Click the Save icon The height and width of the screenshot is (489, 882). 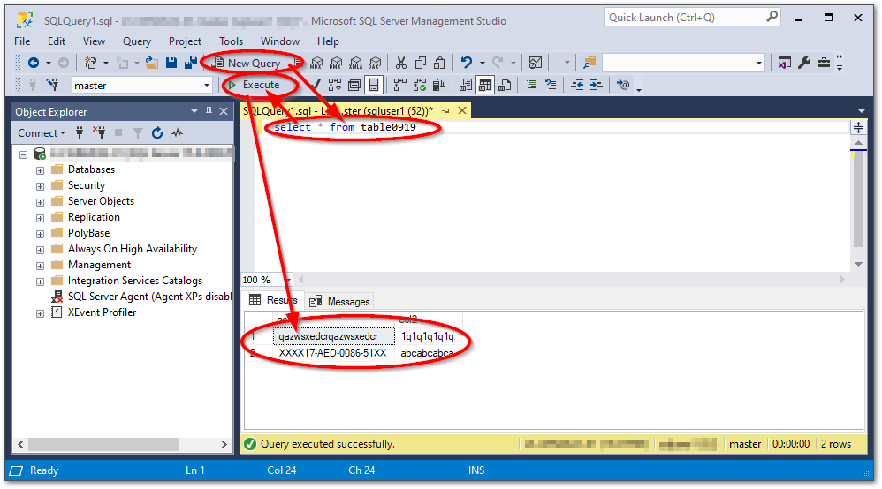pyautogui.click(x=171, y=63)
